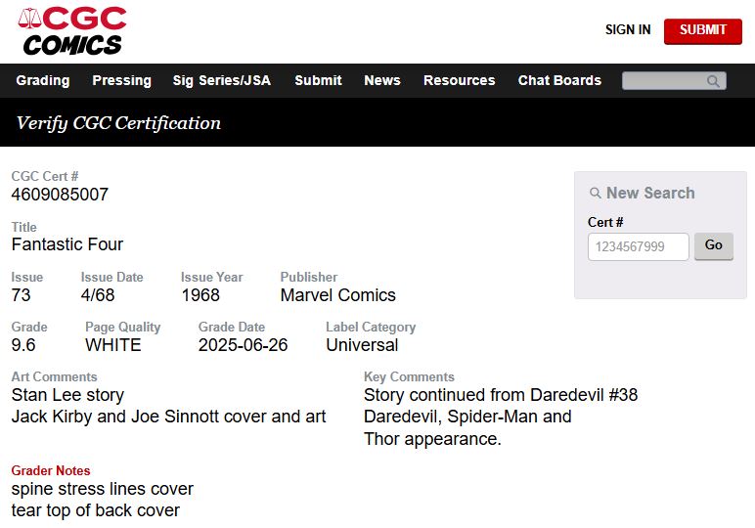Click the New Search heading text
The height and width of the screenshot is (528, 755).
point(650,194)
